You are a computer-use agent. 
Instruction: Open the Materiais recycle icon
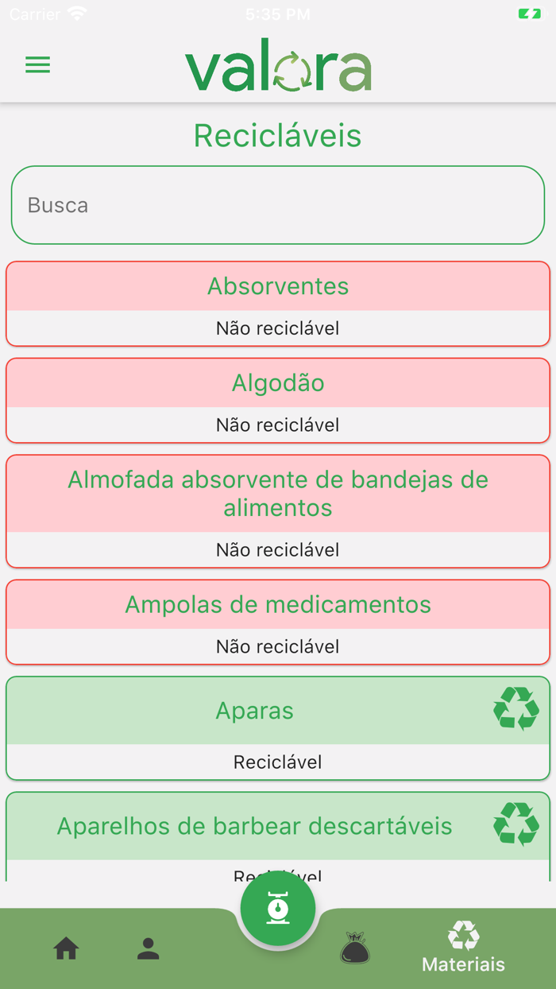coord(463,935)
